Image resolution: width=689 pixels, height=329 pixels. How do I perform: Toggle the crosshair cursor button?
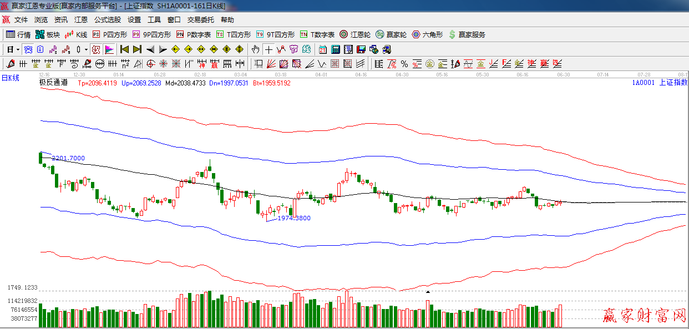click(268, 49)
